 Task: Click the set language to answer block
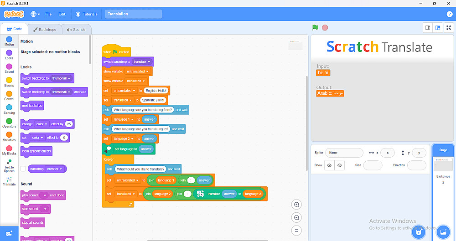coord(129,149)
